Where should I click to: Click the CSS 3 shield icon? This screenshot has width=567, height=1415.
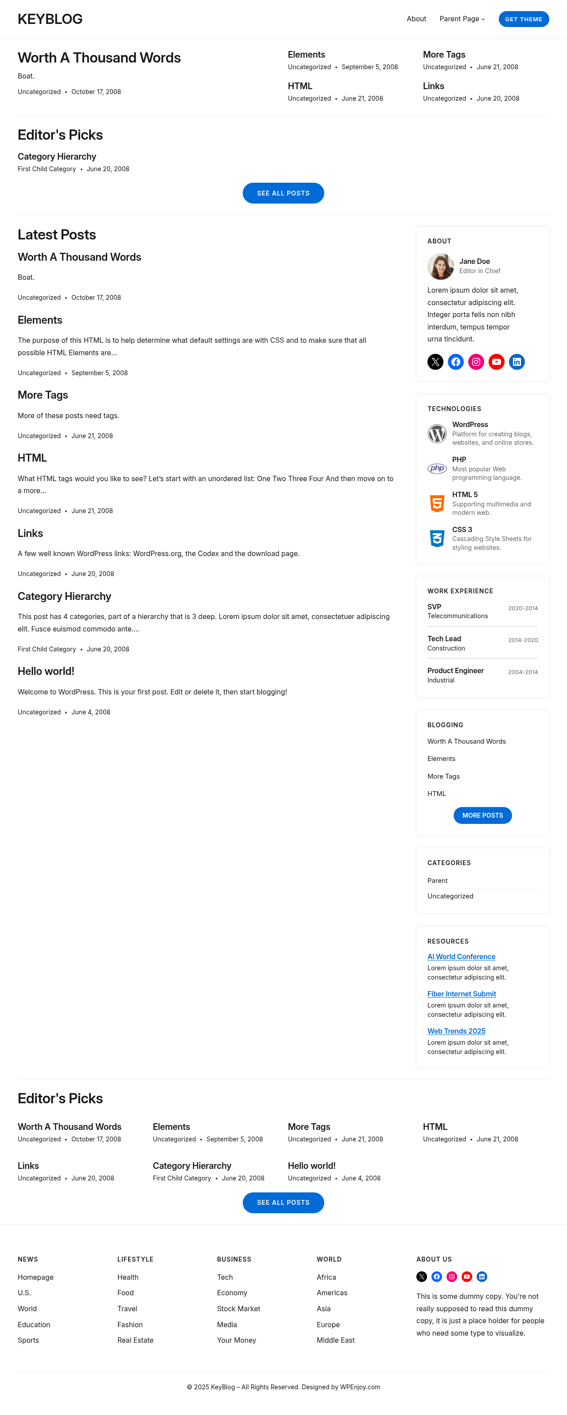click(x=437, y=538)
